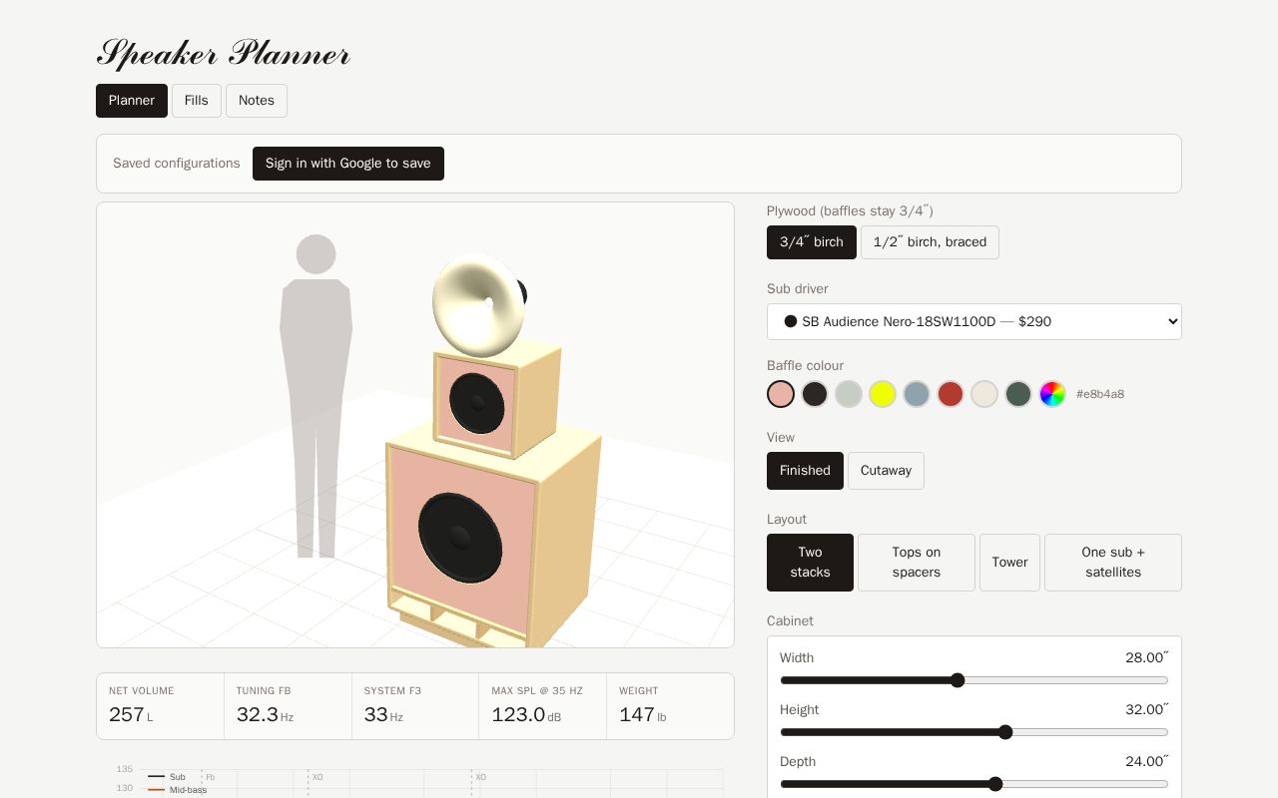Click the Tuning FB 32.3 Hz value
The height and width of the screenshot is (798, 1278).
tap(288, 706)
